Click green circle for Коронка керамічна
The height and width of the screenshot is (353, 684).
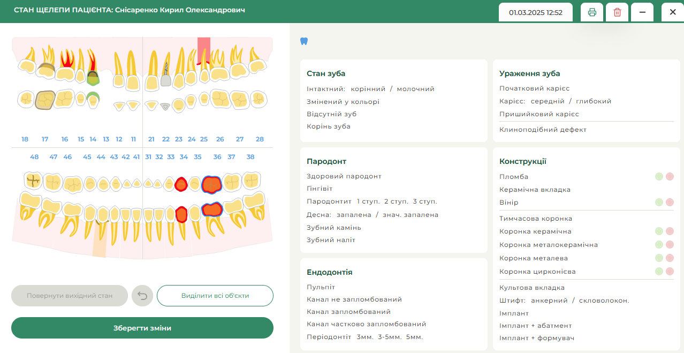click(x=659, y=231)
